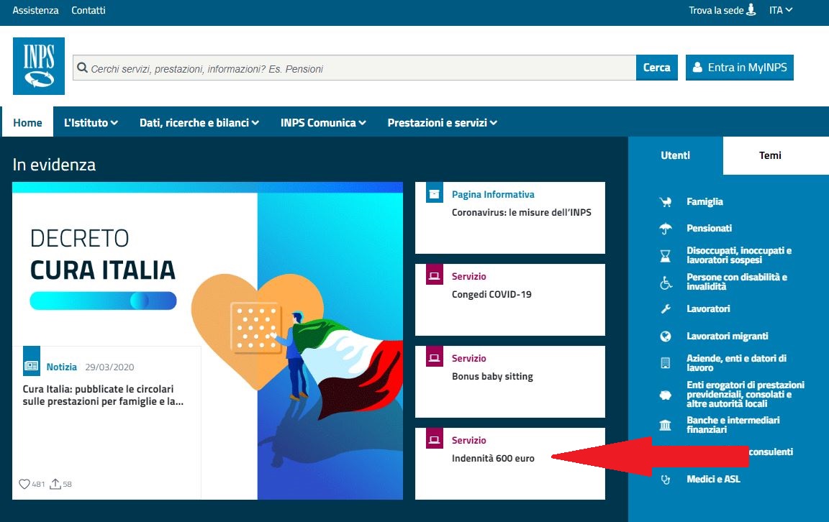Click the Famiglia stroller icon

coord(665,202)
